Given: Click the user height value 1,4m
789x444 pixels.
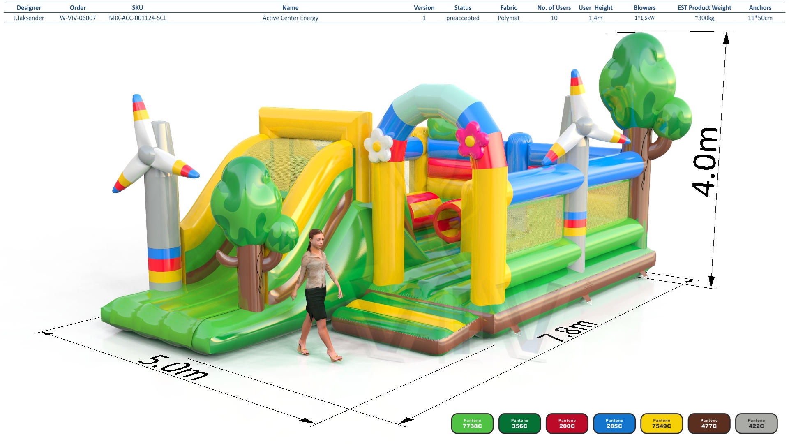Looking at the screenshot, I should pyautogui.click(x=595, y=18).
